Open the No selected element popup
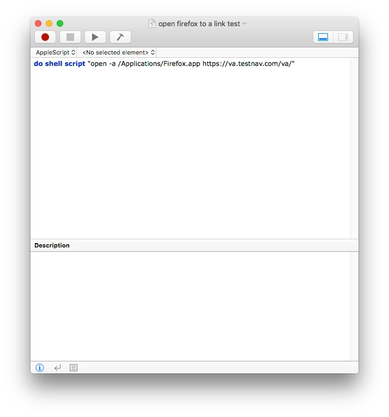Image resolution: width=389 pixels, height=417 pixels. coord(119,52)
